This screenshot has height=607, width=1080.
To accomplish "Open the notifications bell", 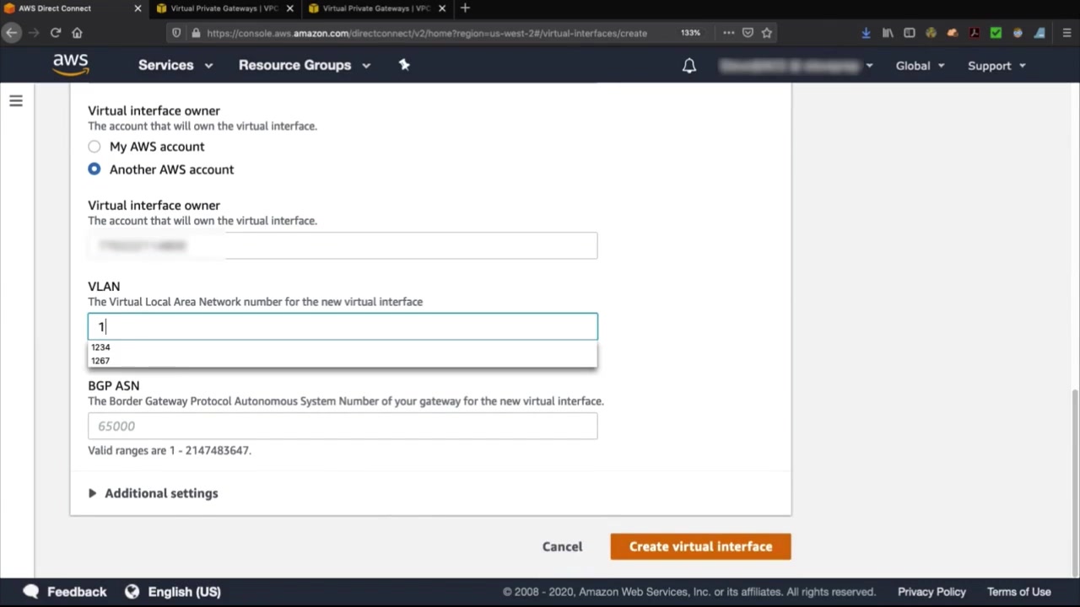I will click(689, 66).
